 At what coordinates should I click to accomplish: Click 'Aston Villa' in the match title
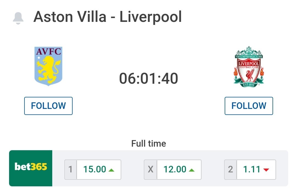(70, 17)
